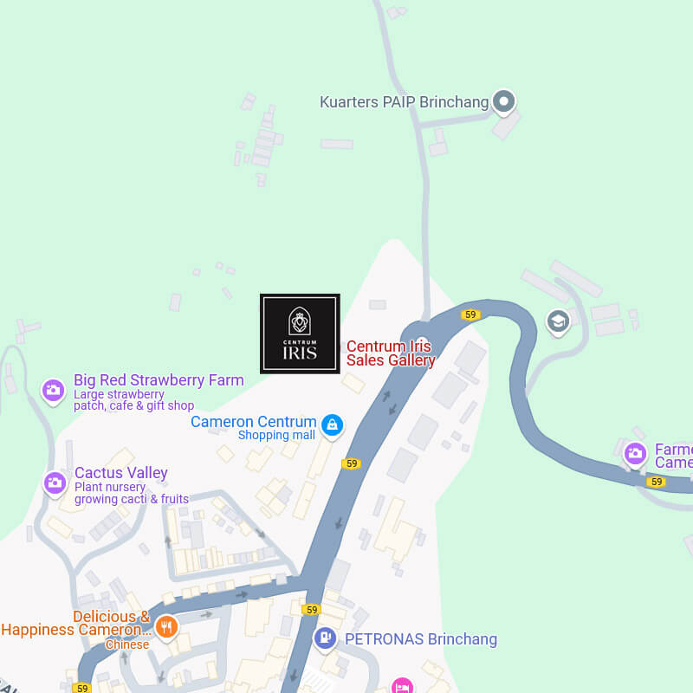The height and width of the screenshot is (693, 693).
Task: Select the Delicious & Happiness Cameron label
Action: tap(76, 623)
